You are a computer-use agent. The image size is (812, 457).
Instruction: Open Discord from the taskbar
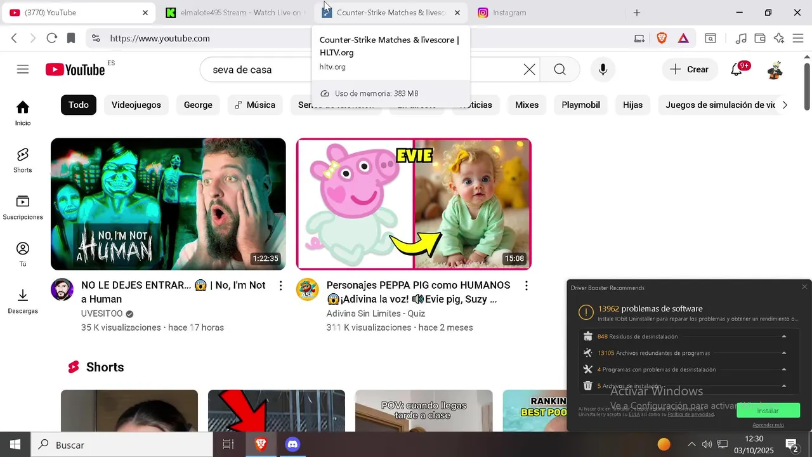292,444
